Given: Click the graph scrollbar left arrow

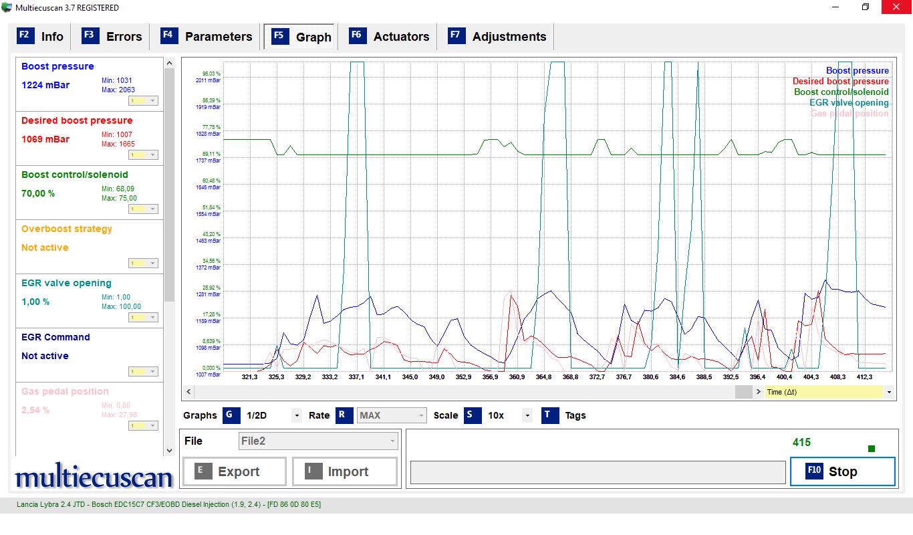Looking at the screenshot, I should [x=188, y=392].
